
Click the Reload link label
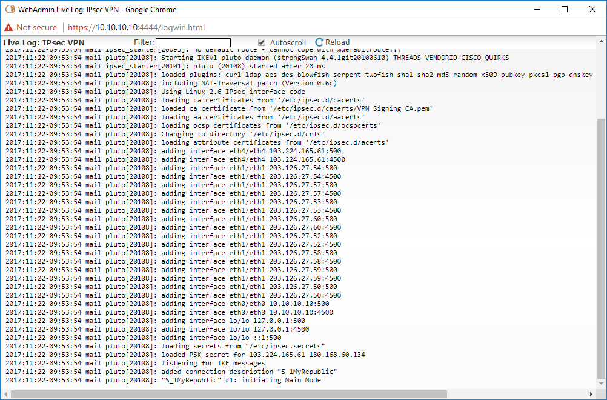pyautogui.click(x=337, y=42)
